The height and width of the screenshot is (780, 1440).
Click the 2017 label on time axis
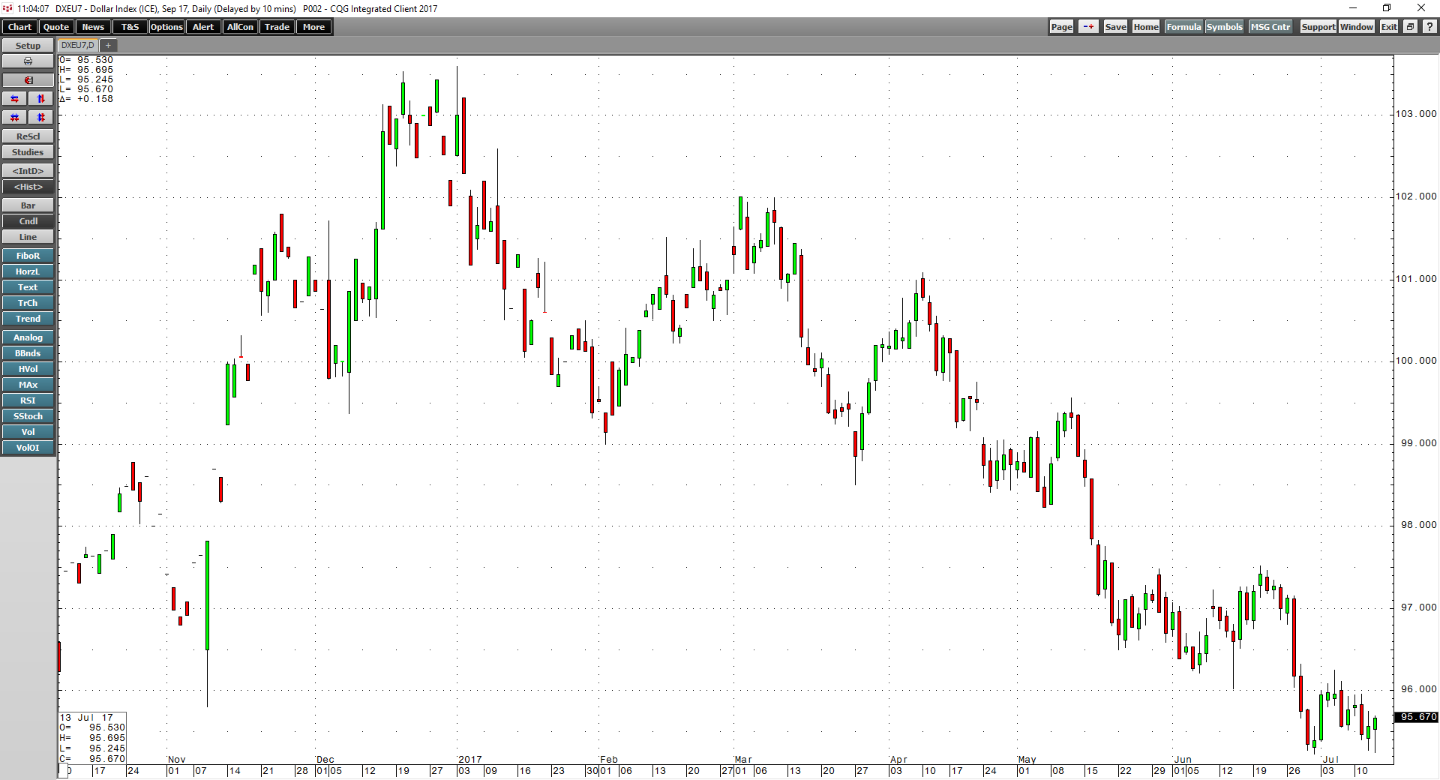(469, 760)
